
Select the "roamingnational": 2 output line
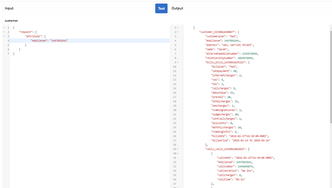(226, 110)
